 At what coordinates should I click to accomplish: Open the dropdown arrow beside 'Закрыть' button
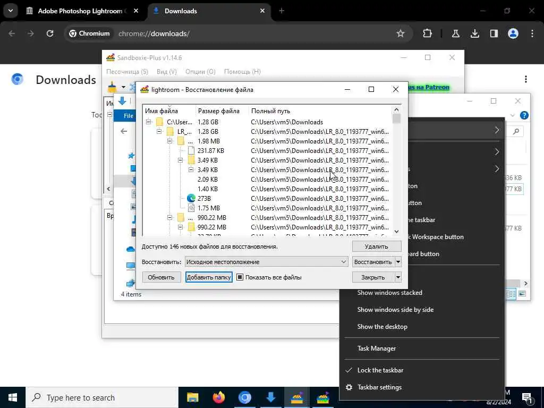[398, 277]
